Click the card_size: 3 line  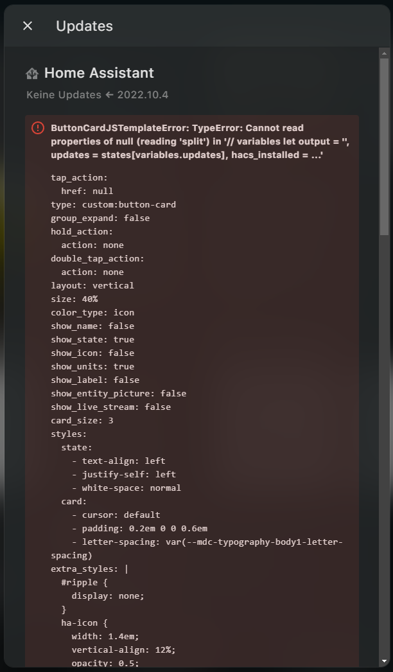pos(82,420)
